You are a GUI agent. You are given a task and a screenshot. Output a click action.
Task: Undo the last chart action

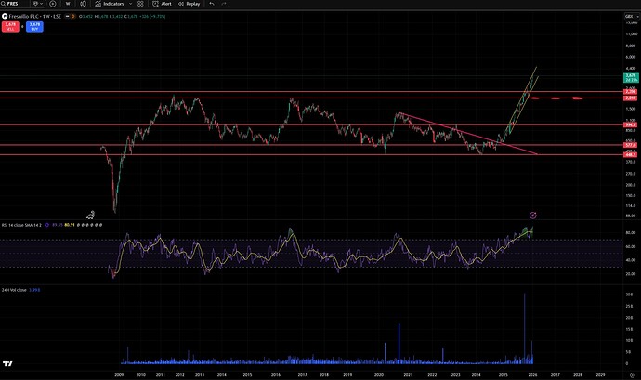click(214, 4)
